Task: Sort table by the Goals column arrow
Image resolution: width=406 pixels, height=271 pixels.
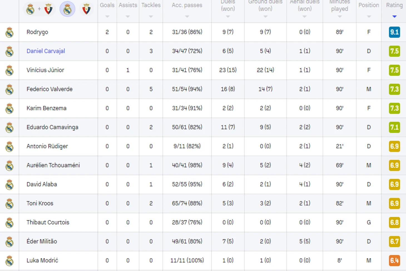Action: tap(107, 17)
